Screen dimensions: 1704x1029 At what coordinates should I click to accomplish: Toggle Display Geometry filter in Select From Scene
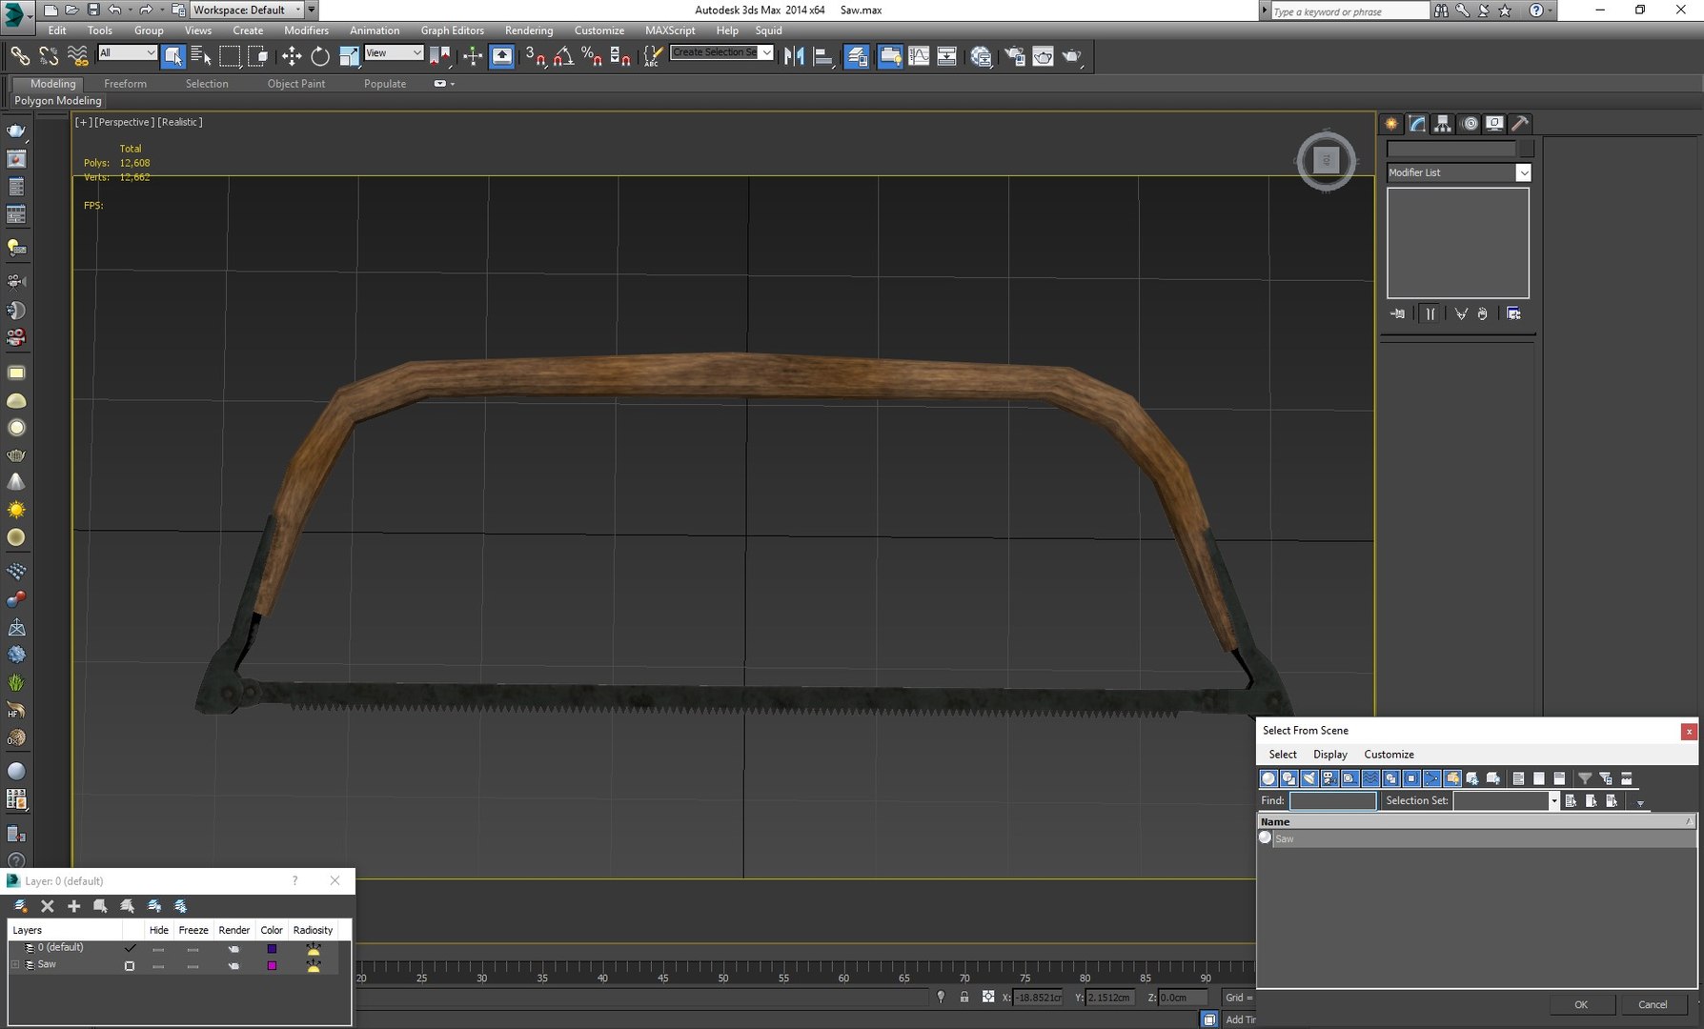(x=1268, y=778)
